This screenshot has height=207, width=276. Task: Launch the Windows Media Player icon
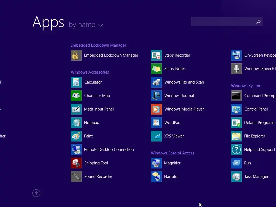(x=156, y=109)
